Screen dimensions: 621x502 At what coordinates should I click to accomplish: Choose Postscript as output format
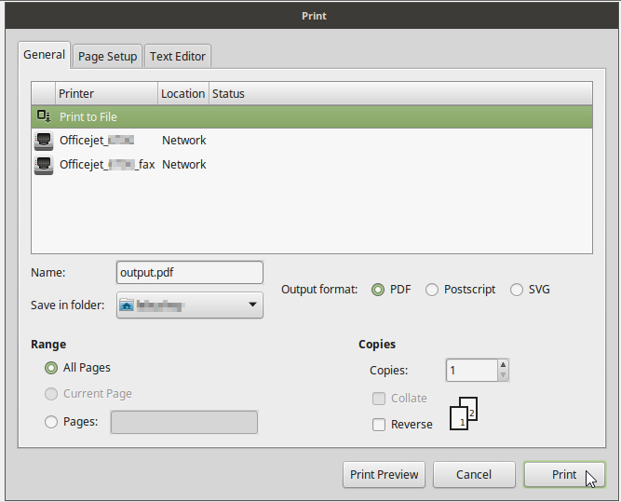432,290
